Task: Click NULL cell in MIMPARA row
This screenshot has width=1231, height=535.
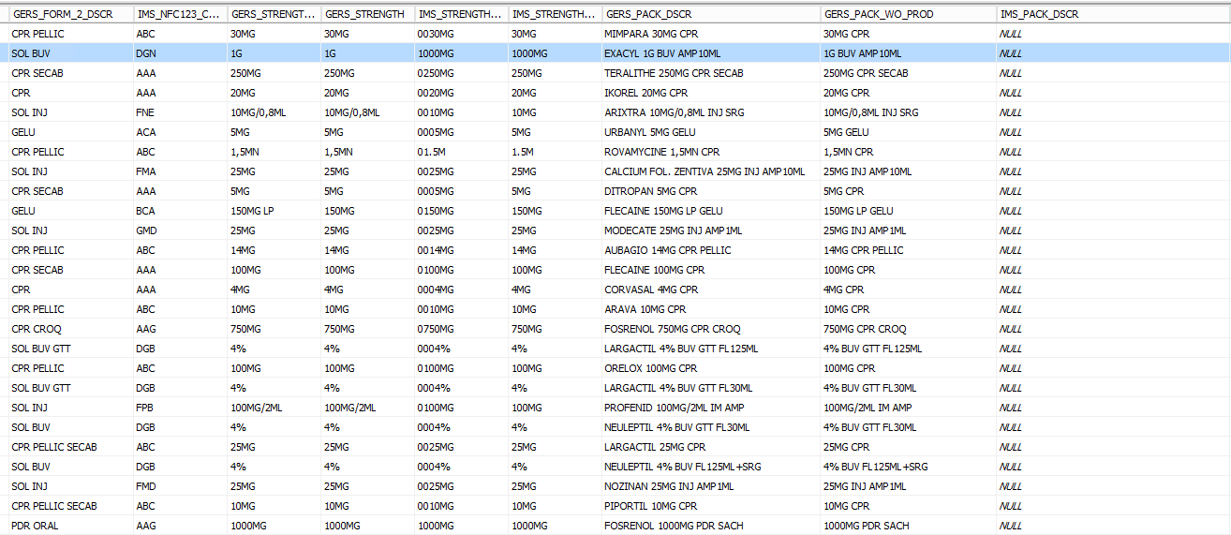Action: coord(1113,34)
